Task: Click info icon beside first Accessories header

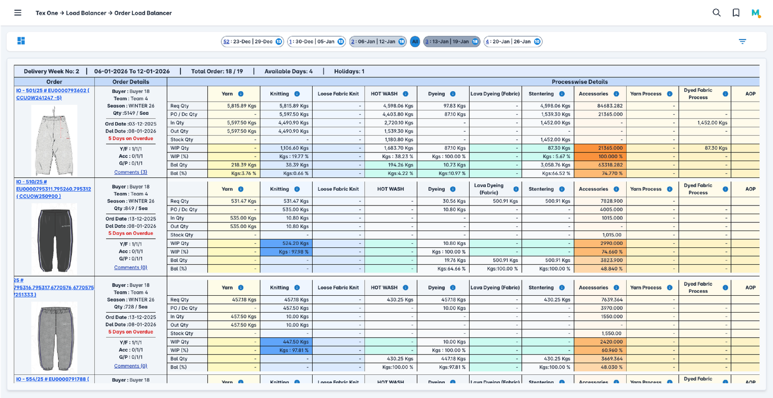Action: coord(616,94)
